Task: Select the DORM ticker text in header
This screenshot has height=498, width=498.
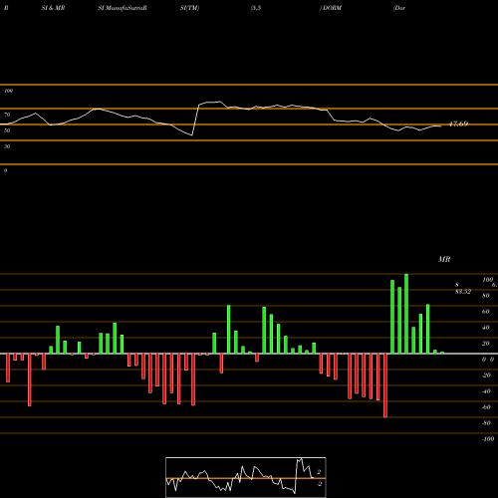Action: [332, 8]
